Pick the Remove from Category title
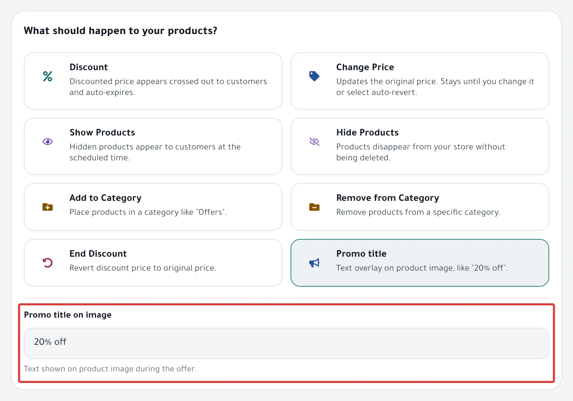Viewport: 573px width, 401px height. 388,198
